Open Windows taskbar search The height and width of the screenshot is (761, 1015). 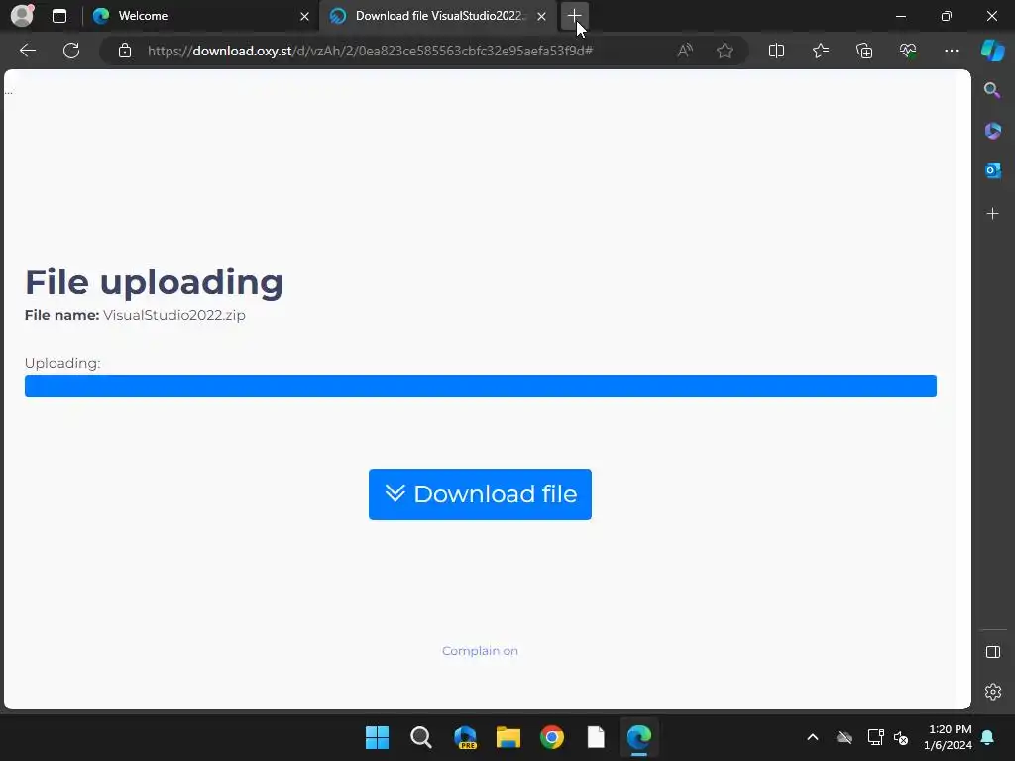coord(421,737)
